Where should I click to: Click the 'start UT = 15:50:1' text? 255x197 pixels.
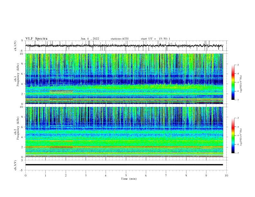156,39
